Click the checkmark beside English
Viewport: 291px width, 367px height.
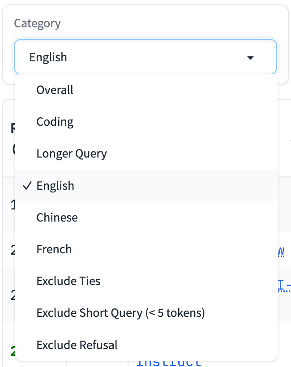[26, 186]
